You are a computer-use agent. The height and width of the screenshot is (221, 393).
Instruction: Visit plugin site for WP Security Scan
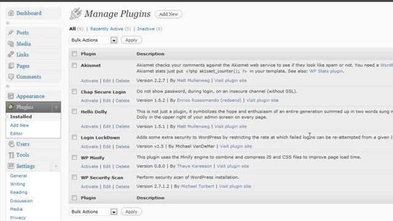pos(235,186)
